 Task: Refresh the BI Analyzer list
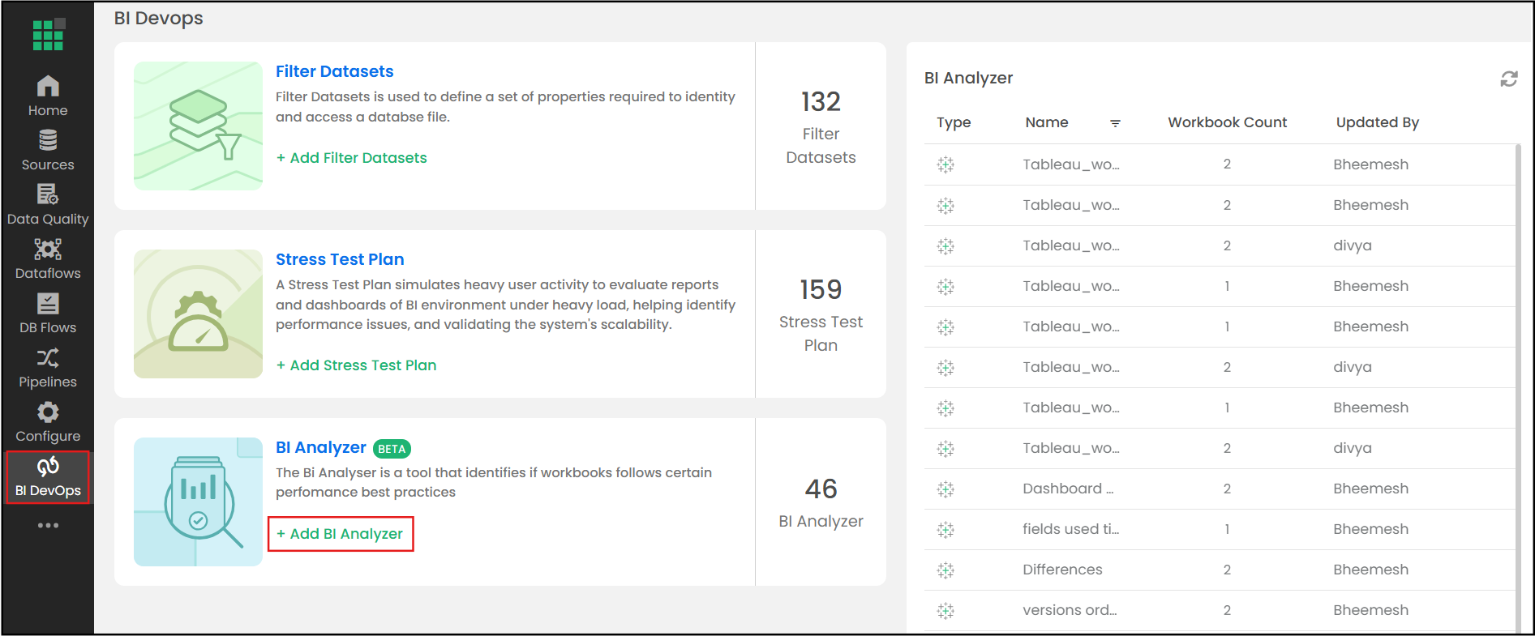tap(1508, 79)
